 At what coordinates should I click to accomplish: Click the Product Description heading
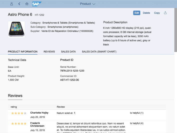click(x=115, y=22)
